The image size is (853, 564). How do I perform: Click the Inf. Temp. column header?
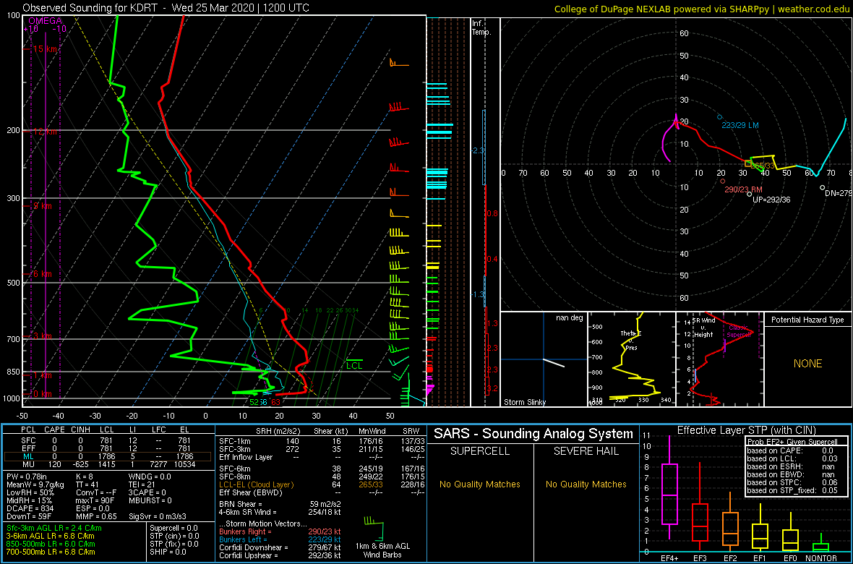482,28
